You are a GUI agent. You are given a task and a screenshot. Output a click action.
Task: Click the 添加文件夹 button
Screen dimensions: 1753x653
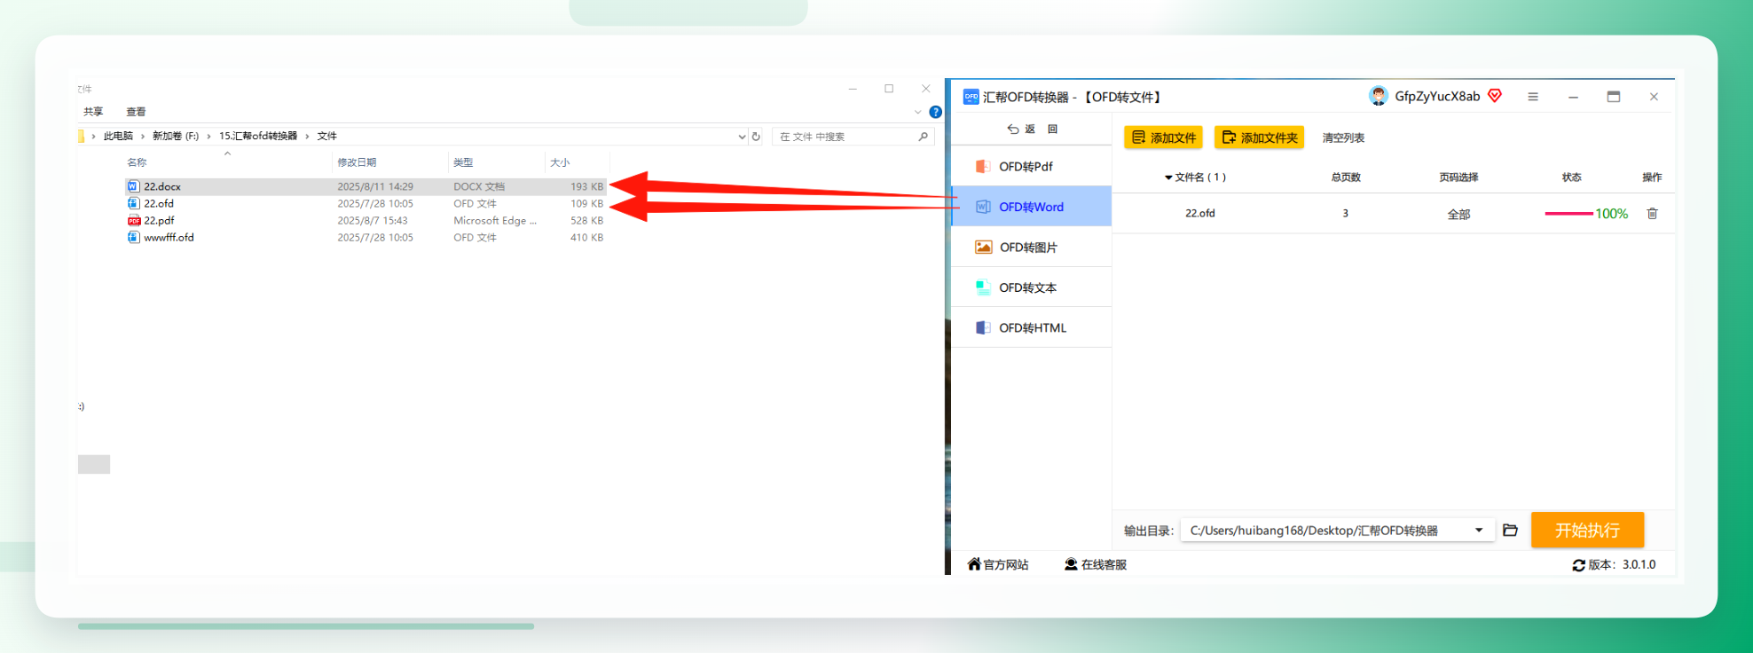(1259, 138)
